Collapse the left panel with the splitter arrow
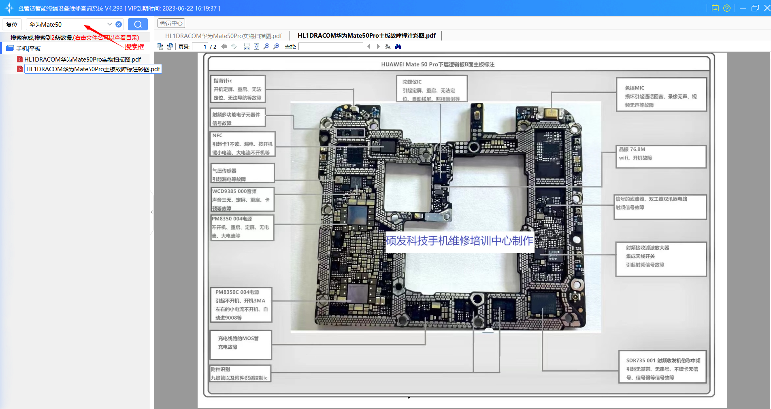 click(152, 212)
